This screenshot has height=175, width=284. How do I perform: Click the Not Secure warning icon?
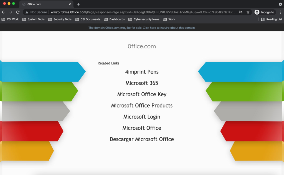click(27, 12)
